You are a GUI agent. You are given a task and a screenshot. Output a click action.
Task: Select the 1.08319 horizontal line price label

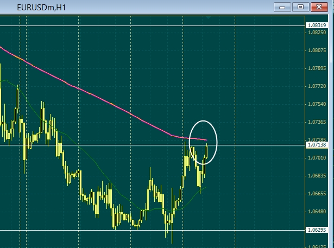click(317, 26)
